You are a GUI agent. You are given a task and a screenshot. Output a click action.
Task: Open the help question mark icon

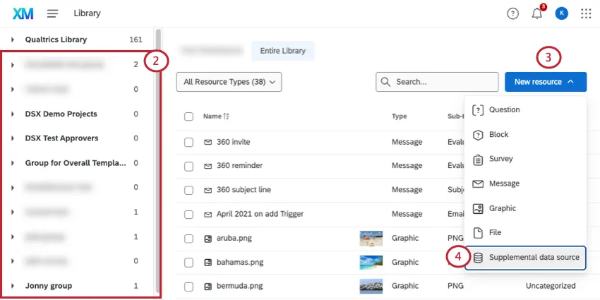(x=513, y=13)
